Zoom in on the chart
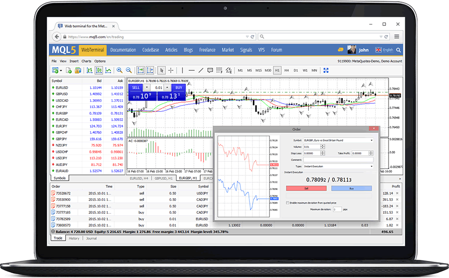The height and width of the screenshot is (278, 449). pyautogui.click(x=119, y=70)
